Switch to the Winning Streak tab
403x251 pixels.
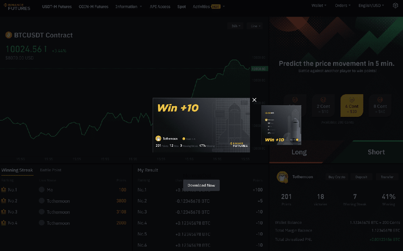[17, 170]
